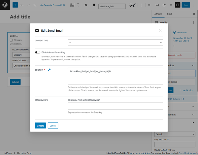
Task: Click Description placeholder in checkbox block
Action: click(x=16, y=44)
